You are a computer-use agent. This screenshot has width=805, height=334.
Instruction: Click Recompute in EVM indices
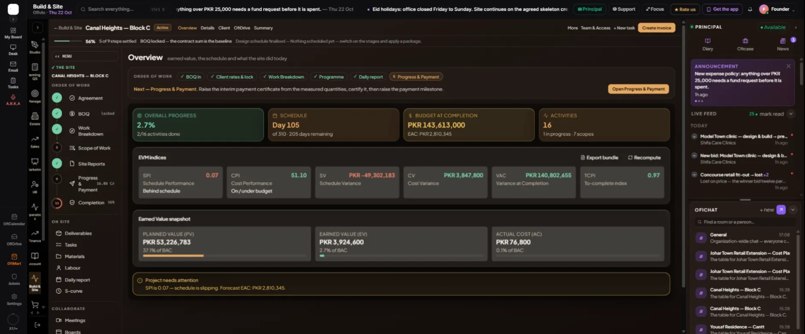[644, 158]
